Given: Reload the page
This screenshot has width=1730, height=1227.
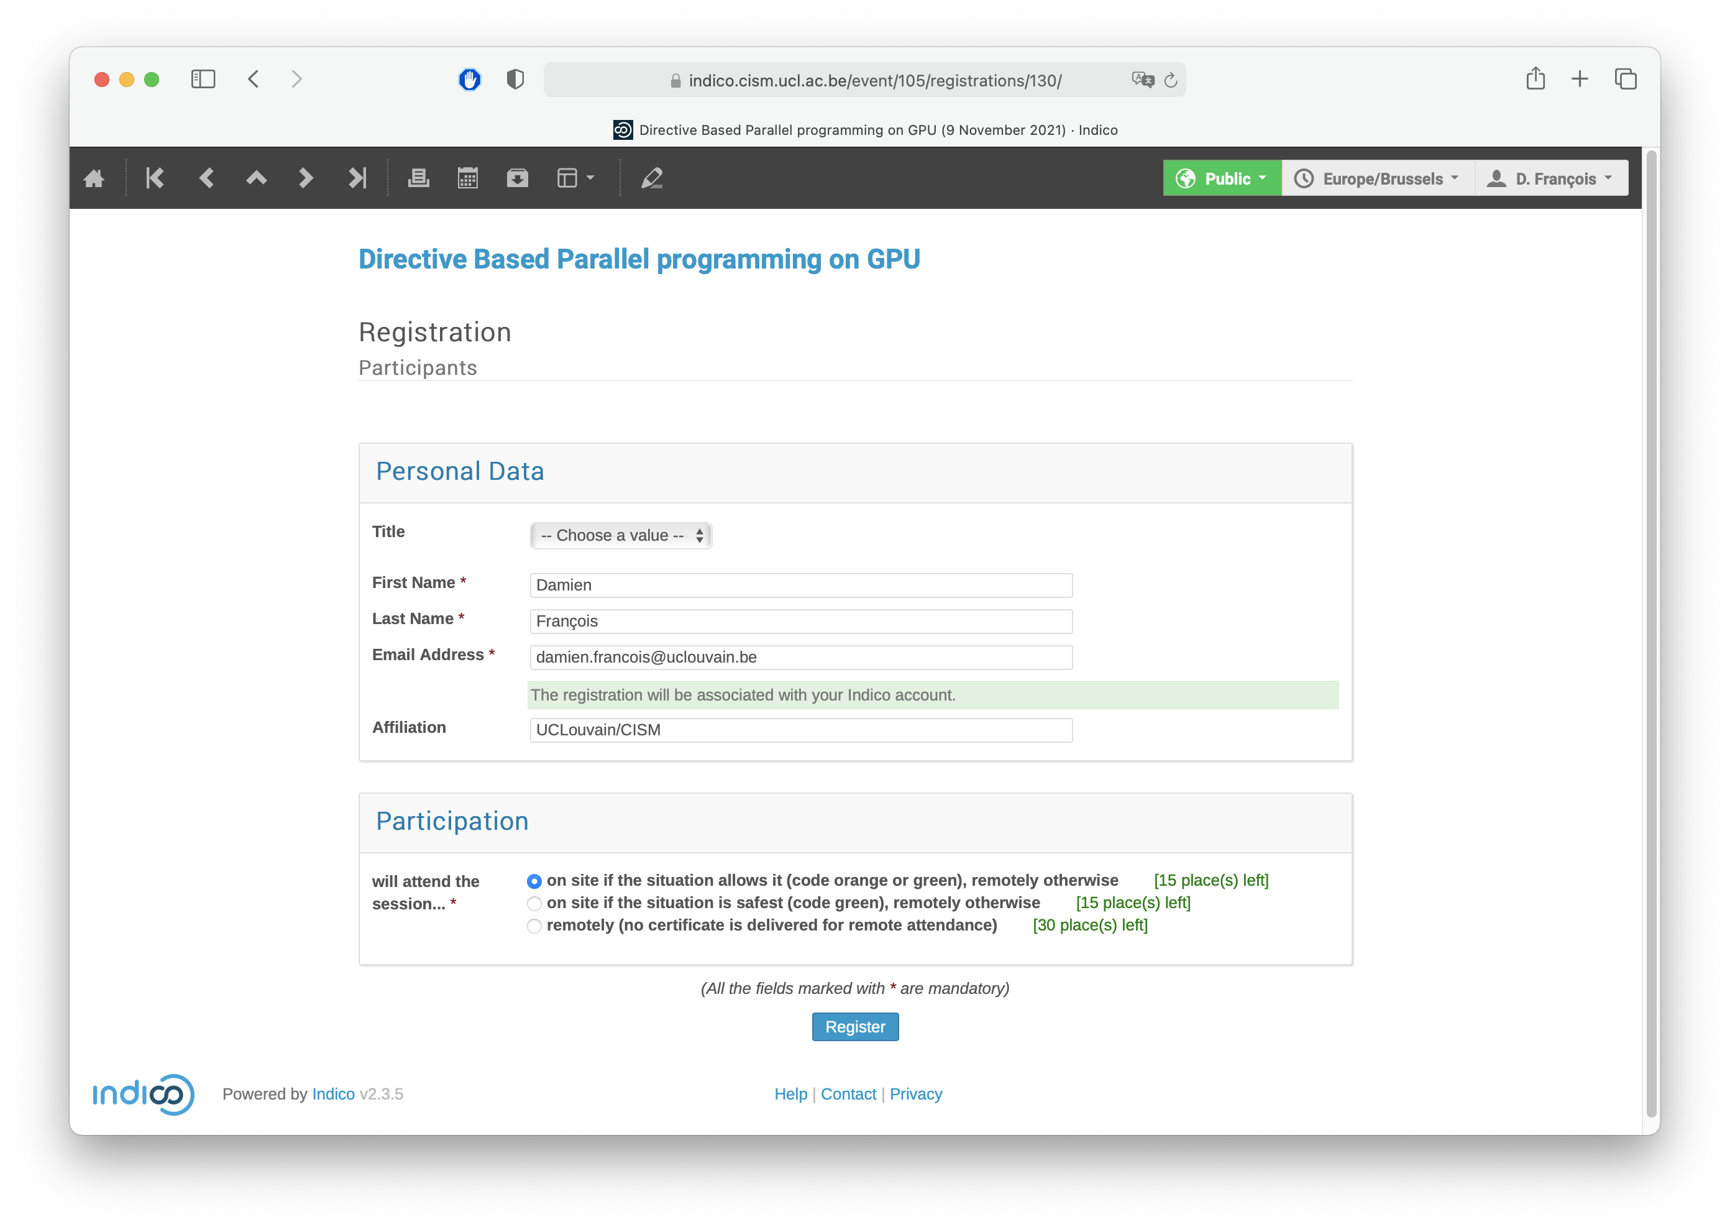Looking at the screenshot, I should [x=1171, y=80].
